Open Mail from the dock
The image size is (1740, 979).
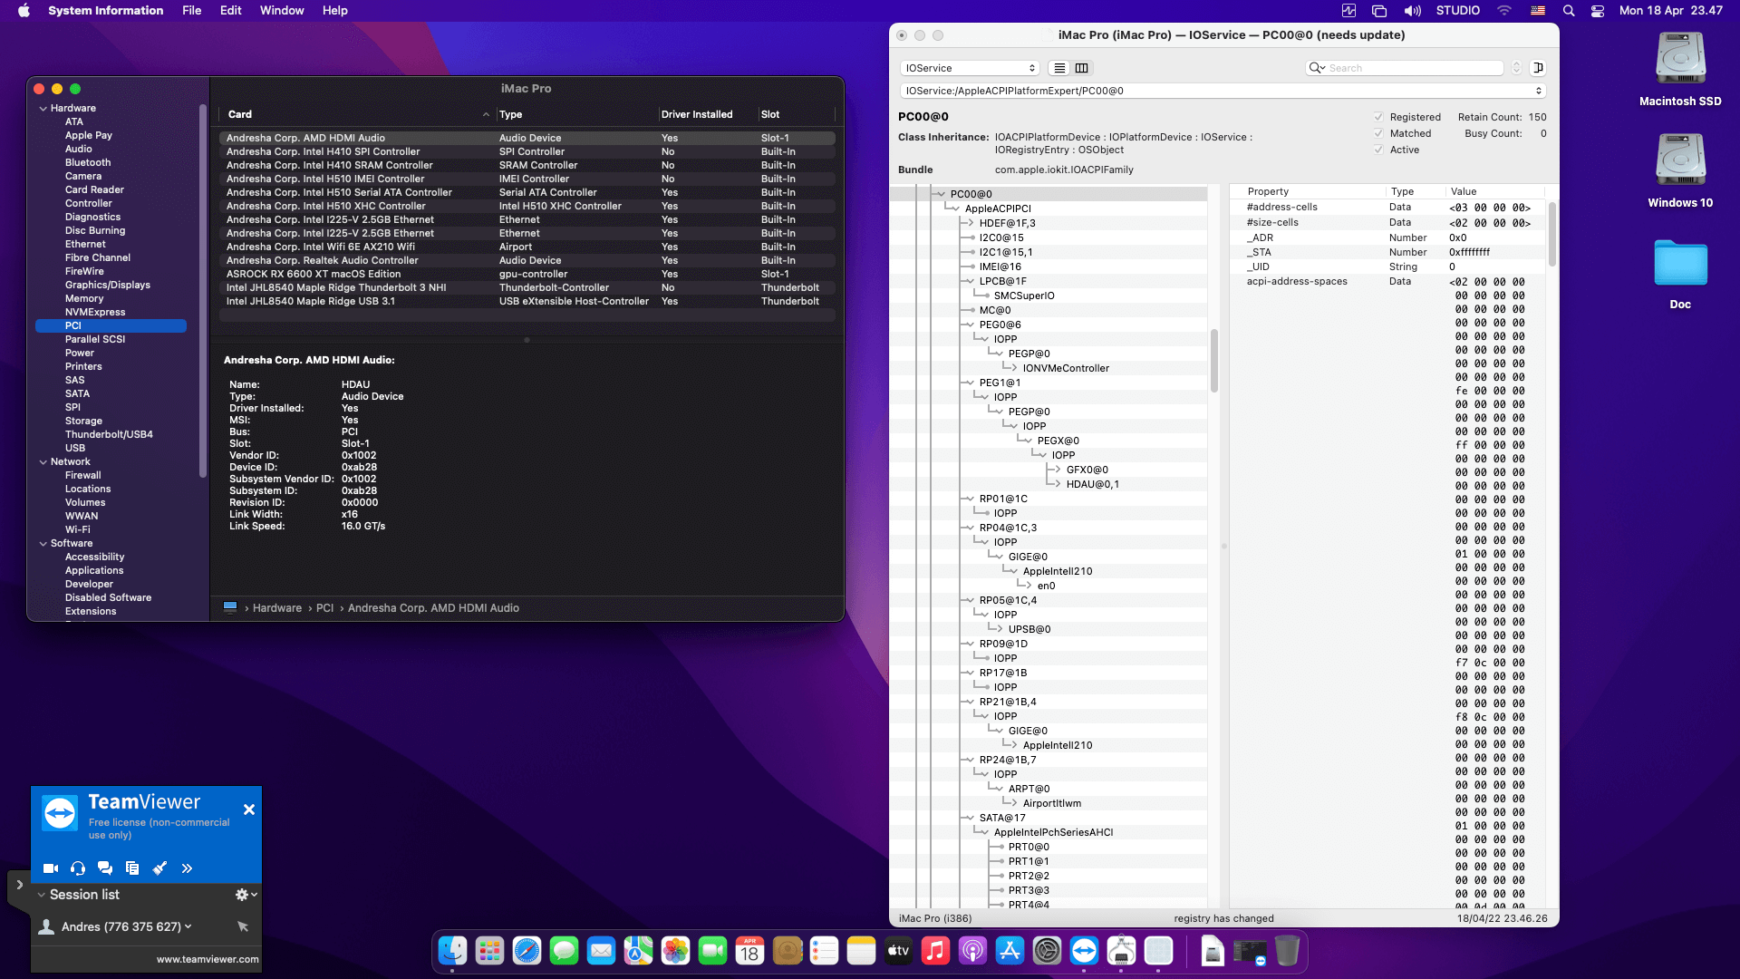601,951
